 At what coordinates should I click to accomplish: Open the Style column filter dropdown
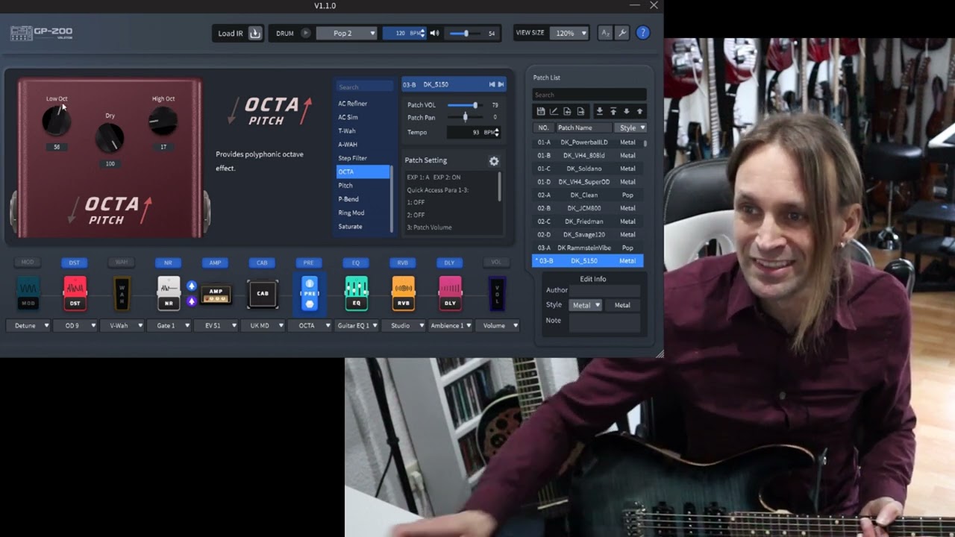632,128
